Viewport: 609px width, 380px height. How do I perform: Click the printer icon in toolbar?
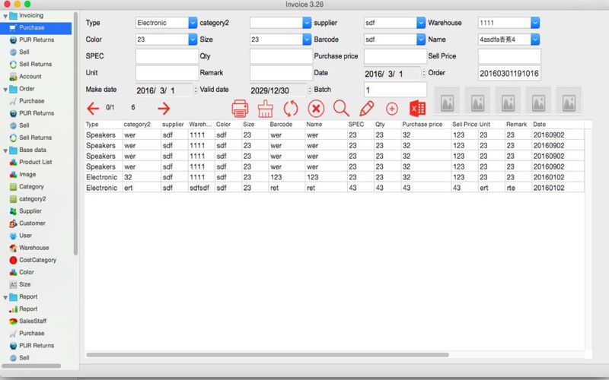[240, 109]
